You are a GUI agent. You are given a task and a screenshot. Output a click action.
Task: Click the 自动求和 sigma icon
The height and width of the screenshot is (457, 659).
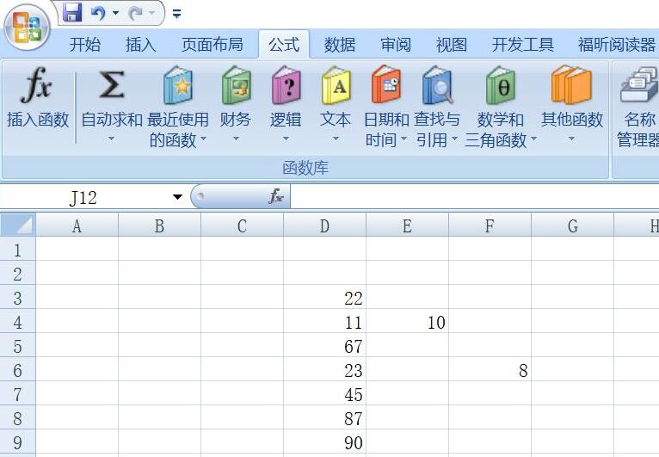click(x=111, y=85)
